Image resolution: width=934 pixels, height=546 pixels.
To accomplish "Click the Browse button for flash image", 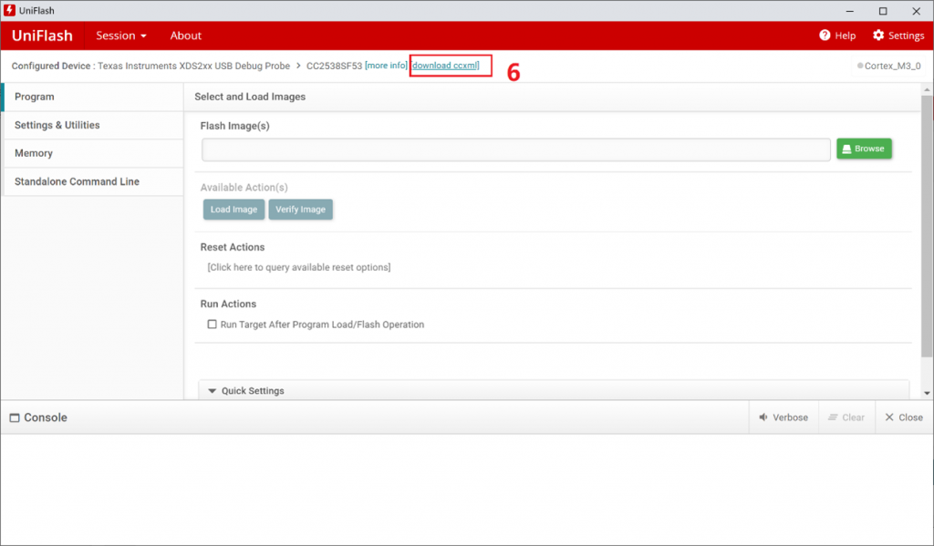I will tap(864, 149).
